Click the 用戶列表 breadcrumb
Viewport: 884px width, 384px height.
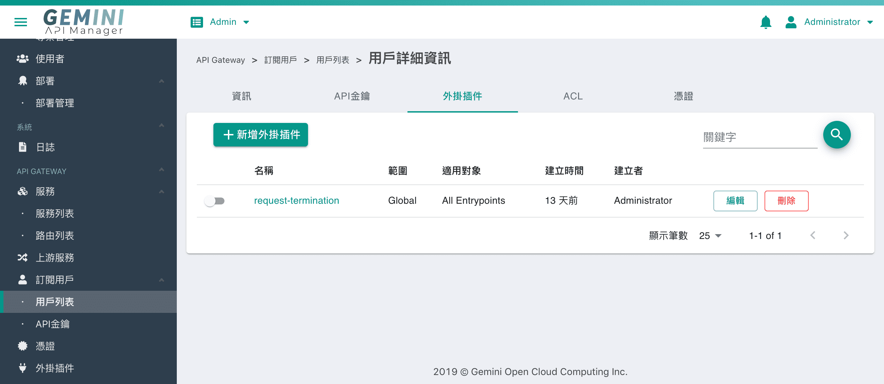tap(333, 60)
